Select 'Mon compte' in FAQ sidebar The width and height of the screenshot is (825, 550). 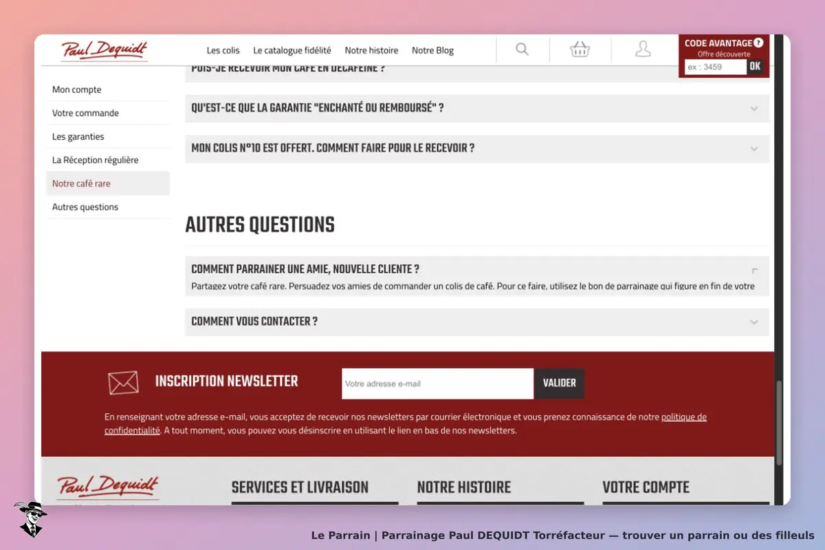point(108,89)
